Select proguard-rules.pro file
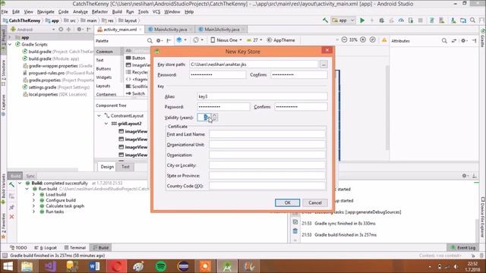Image resolution: width=486 pixels, height=273 pixels. pyautogui.click(x=58, y=73)
